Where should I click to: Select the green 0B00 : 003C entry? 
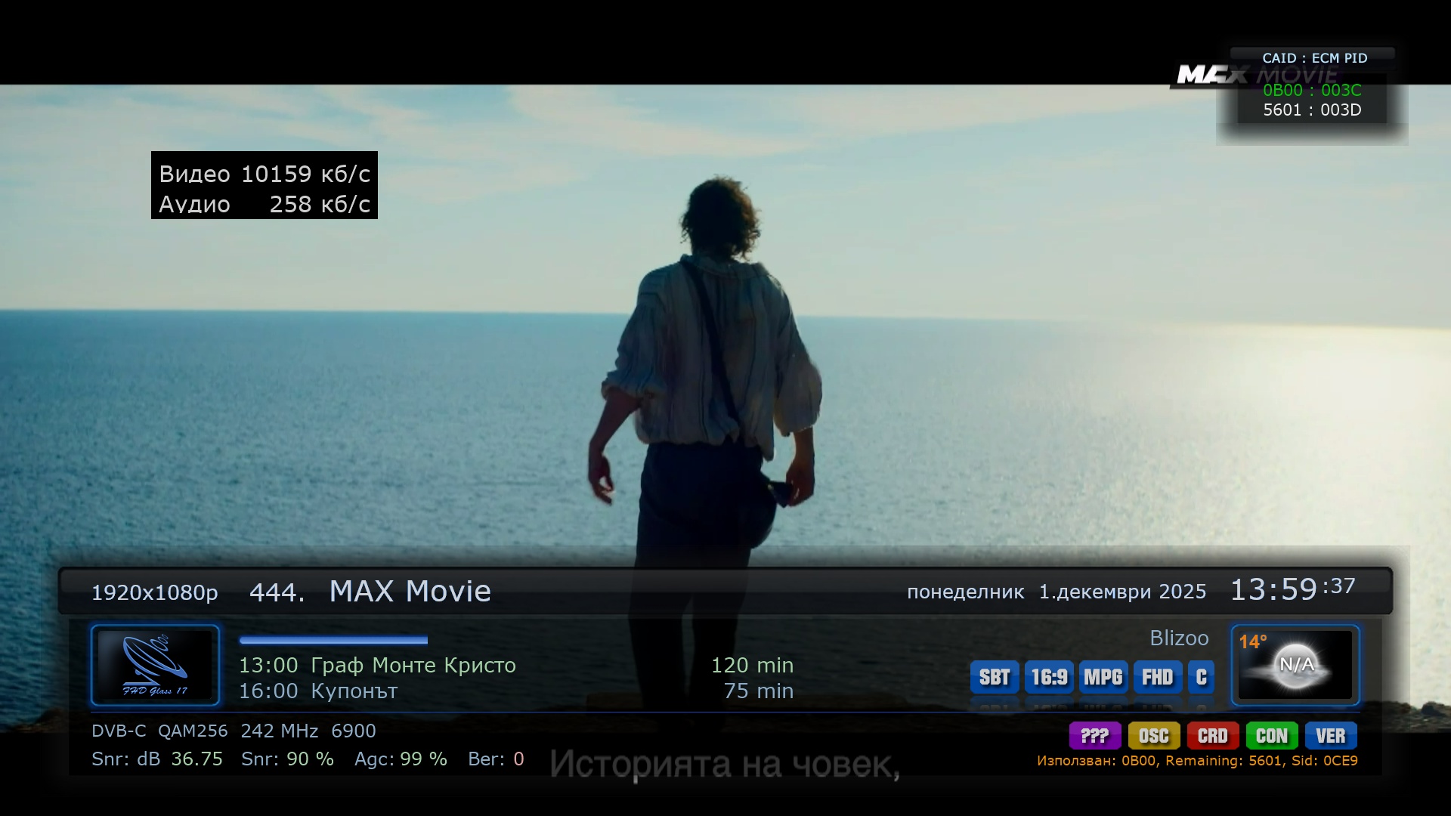1312,90
